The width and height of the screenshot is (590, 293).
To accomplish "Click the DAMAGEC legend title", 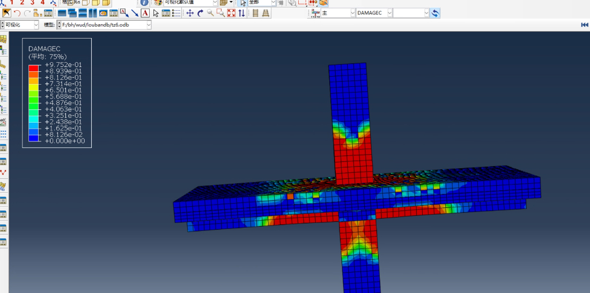I will pos(45,49).
